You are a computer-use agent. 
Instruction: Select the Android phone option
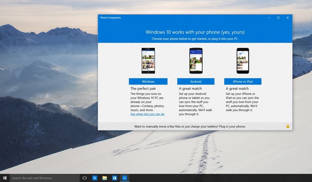click(196, 81)
